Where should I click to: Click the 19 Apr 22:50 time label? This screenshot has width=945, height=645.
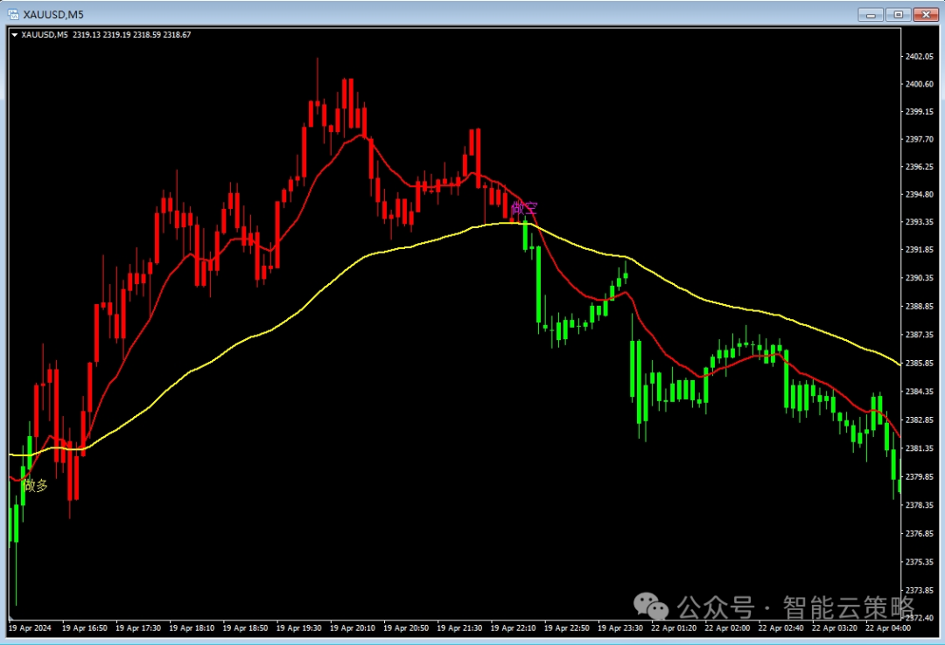[x=567, y=628]
